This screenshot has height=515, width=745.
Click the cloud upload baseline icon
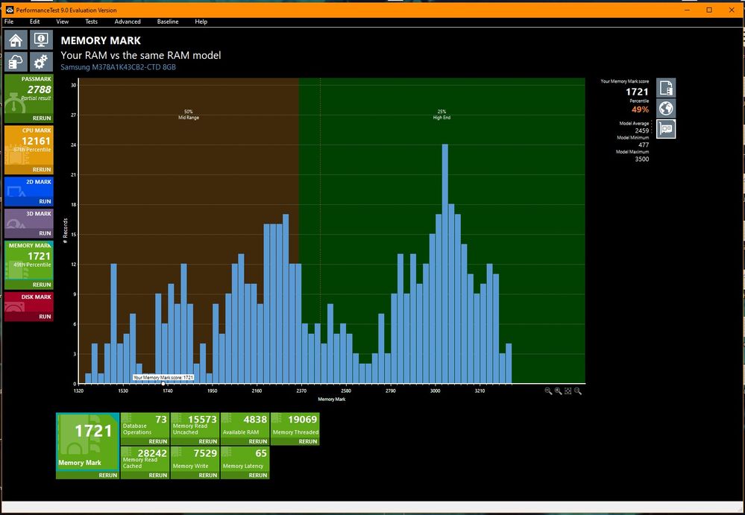click(x=16, y=62)
